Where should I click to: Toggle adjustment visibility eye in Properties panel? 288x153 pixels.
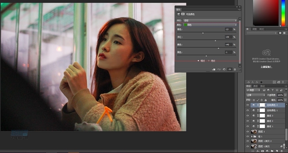point(229,69)
